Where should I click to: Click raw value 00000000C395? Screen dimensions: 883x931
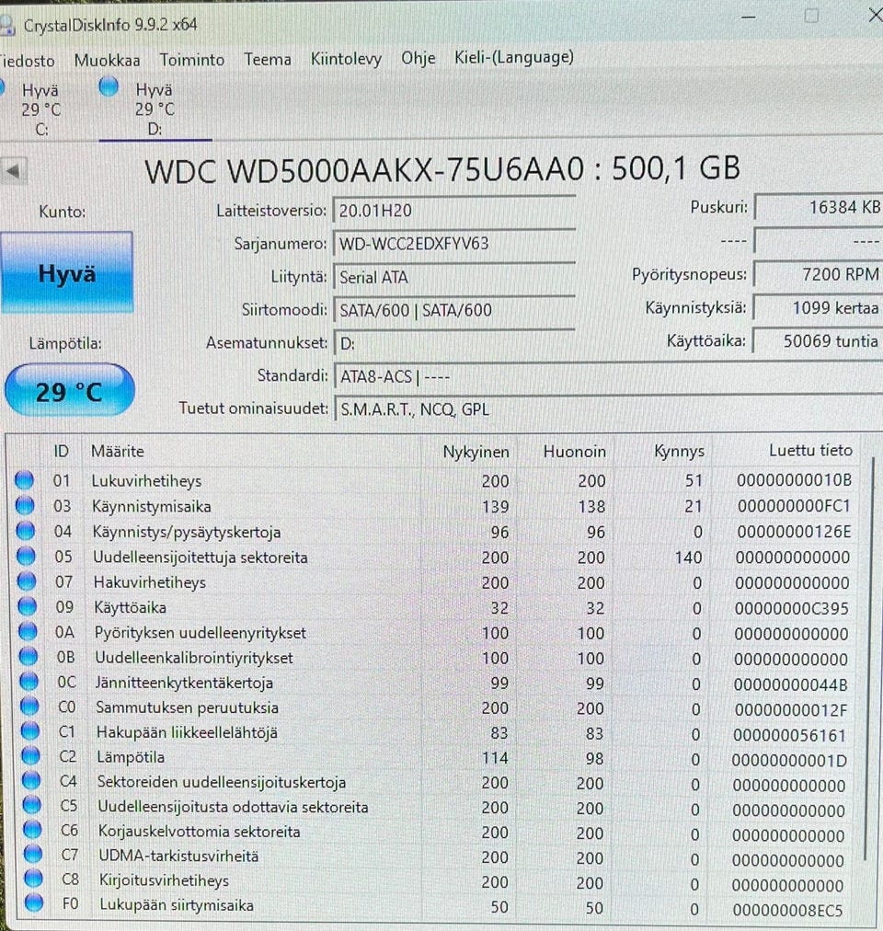point(792,609)
